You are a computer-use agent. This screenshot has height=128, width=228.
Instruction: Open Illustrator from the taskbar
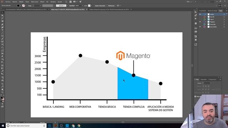tap(56, 126)
